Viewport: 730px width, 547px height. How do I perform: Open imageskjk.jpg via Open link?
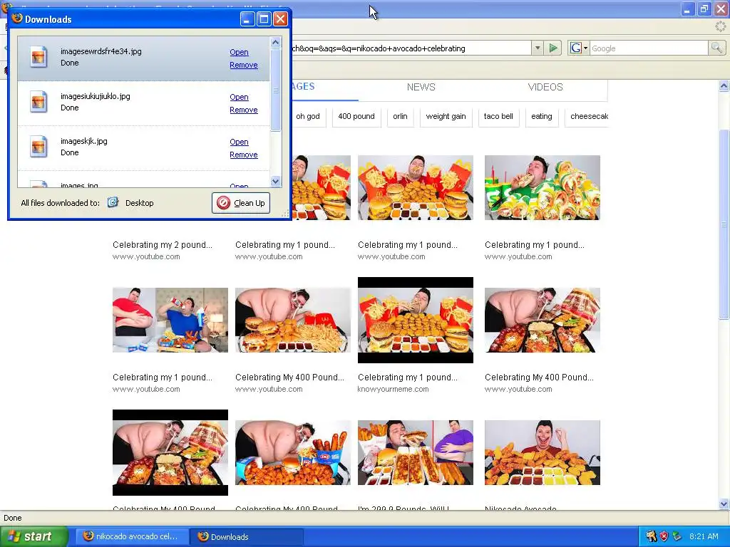239,142
